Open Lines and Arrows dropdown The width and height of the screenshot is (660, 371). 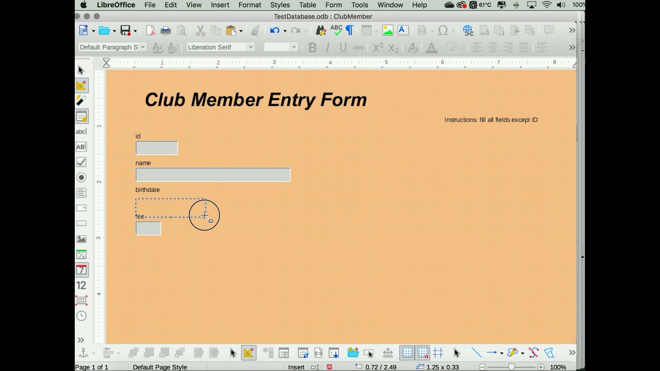coord(502,353)
